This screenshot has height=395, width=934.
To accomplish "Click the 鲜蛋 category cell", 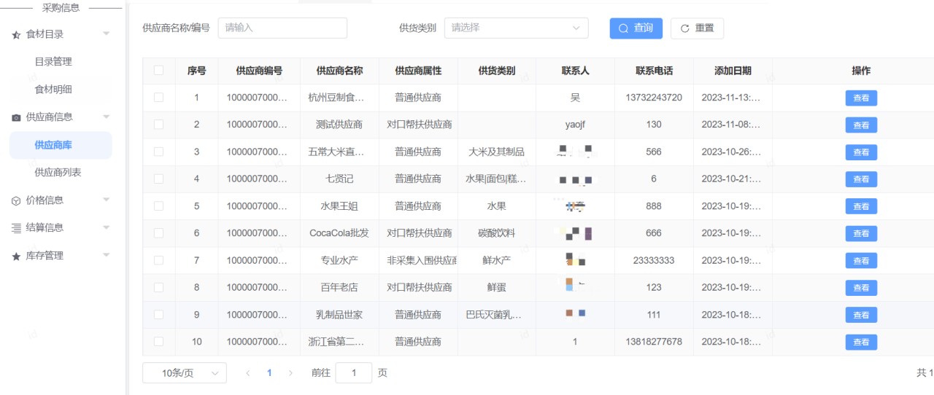I will pyautogui.click(x=496, y=288).
